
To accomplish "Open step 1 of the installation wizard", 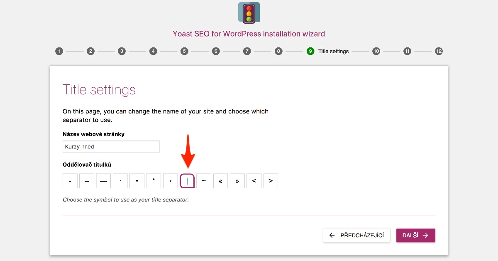I will pyautogui.click(x=59, y=51).
